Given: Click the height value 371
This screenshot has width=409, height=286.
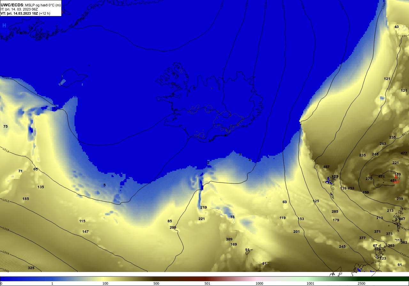Looking at the screenshot, I should coord(377,232).
